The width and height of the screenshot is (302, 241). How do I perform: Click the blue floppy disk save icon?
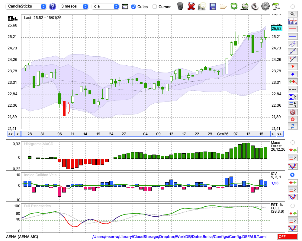(x=213, y=6)
